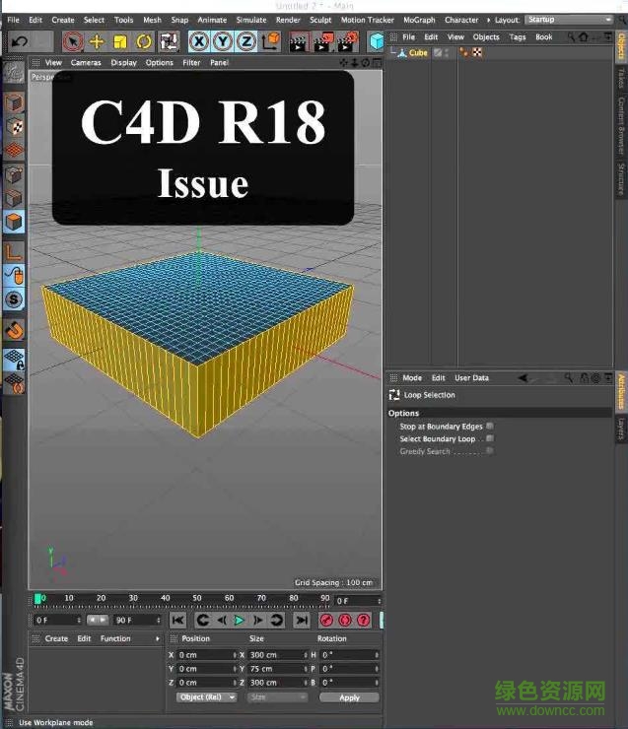The image size is (628, 729).
Task: Switch to Polygons mode in left sidebar
Action: [14, 223]
